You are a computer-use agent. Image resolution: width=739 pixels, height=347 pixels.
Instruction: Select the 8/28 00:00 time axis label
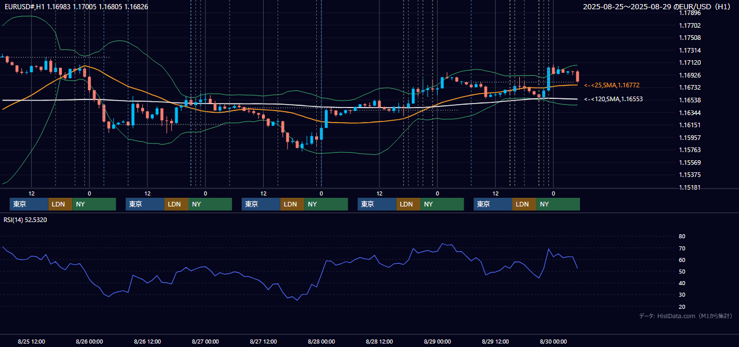click(x=322, y=341)
